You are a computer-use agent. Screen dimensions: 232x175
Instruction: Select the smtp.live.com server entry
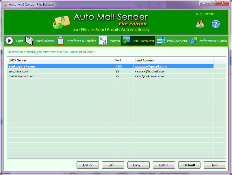pos(18,71)
